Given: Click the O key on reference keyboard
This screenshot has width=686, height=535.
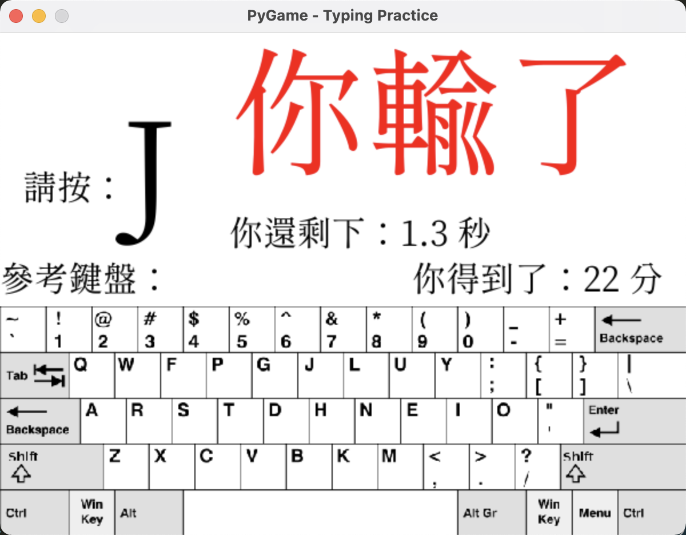Looking at the screenshot, I should pyautogui.click(x=515, y=421).
